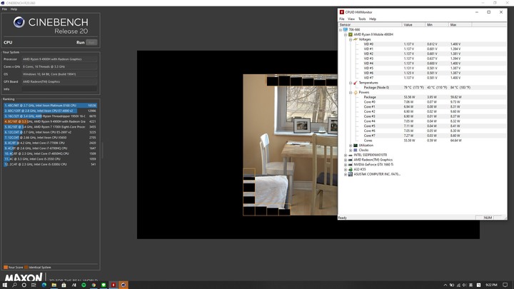
Task: Collapse the Temperatures section
Action: [351, 83]
